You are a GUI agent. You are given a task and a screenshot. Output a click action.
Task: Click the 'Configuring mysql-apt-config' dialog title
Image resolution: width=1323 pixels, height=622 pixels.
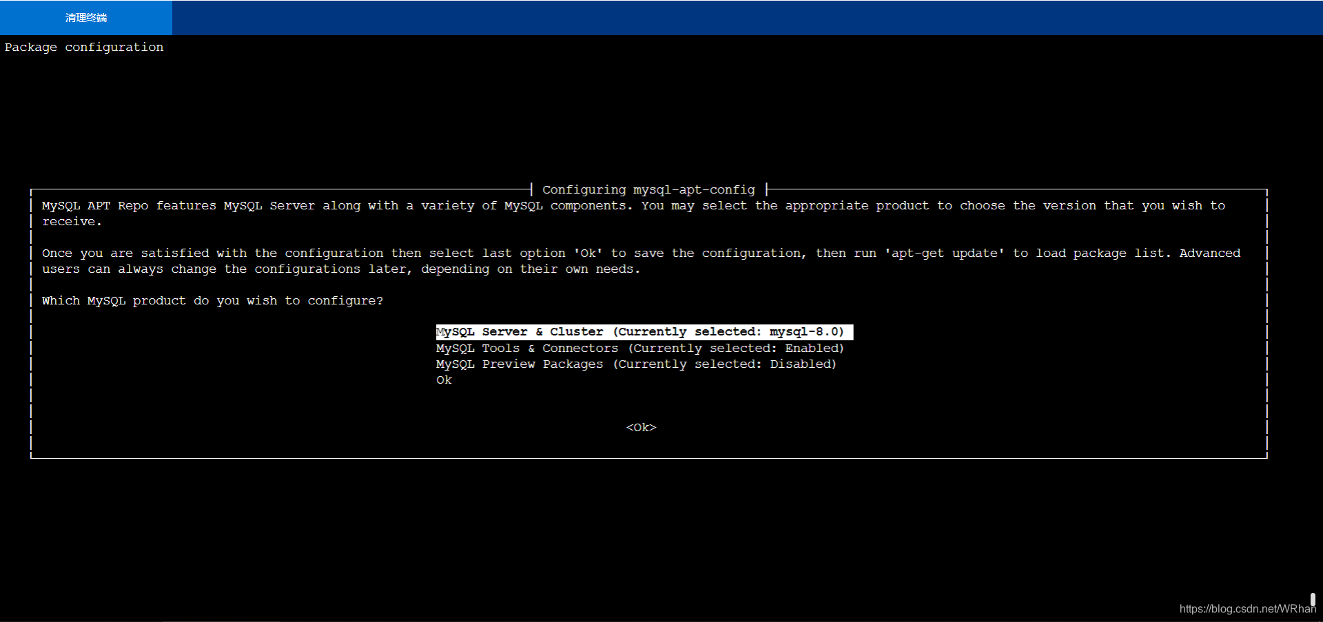click(648, 189)
